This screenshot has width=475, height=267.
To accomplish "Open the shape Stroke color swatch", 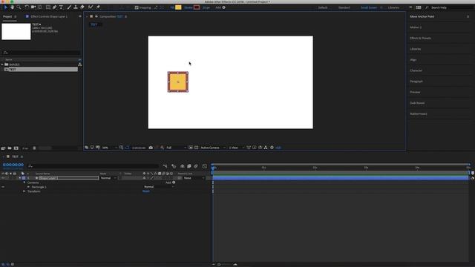I will point(197,7).
